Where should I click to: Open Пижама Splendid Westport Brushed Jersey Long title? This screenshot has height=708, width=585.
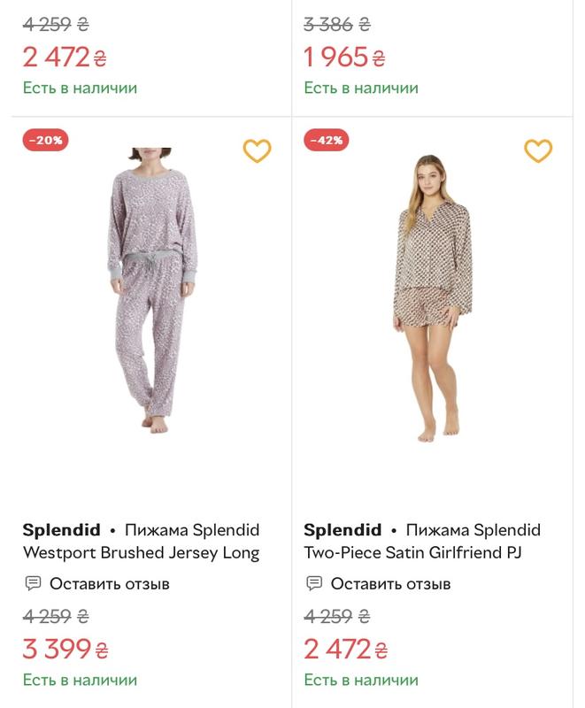pyautogui.click(x=142, y=541)
